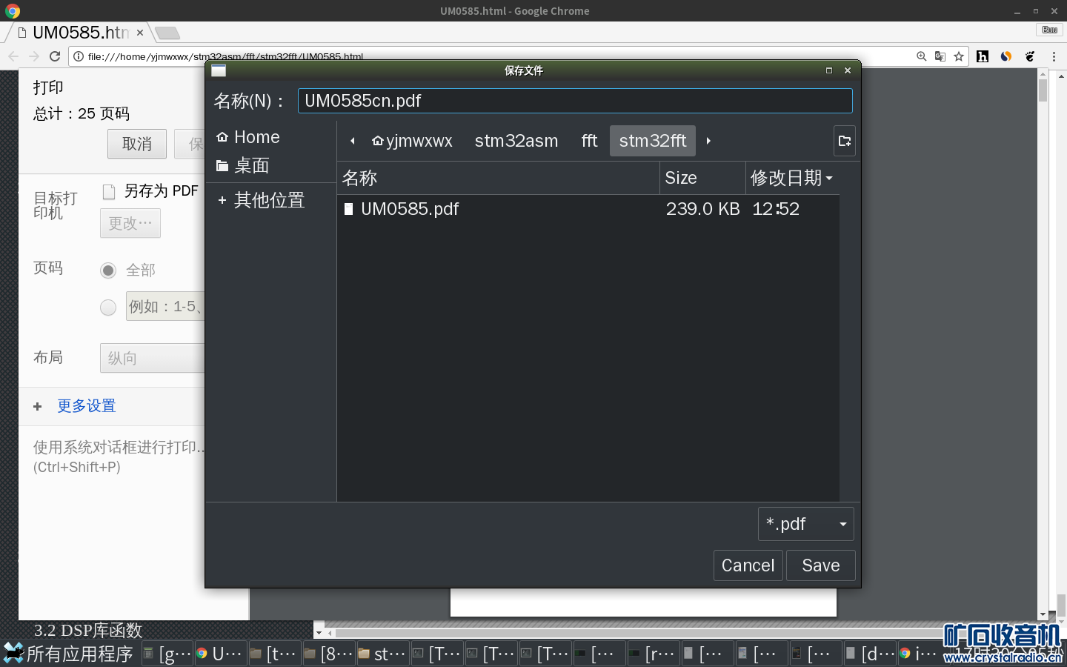Click the Chrome address bar URL
1067x667 pixels.
point(225,57)
